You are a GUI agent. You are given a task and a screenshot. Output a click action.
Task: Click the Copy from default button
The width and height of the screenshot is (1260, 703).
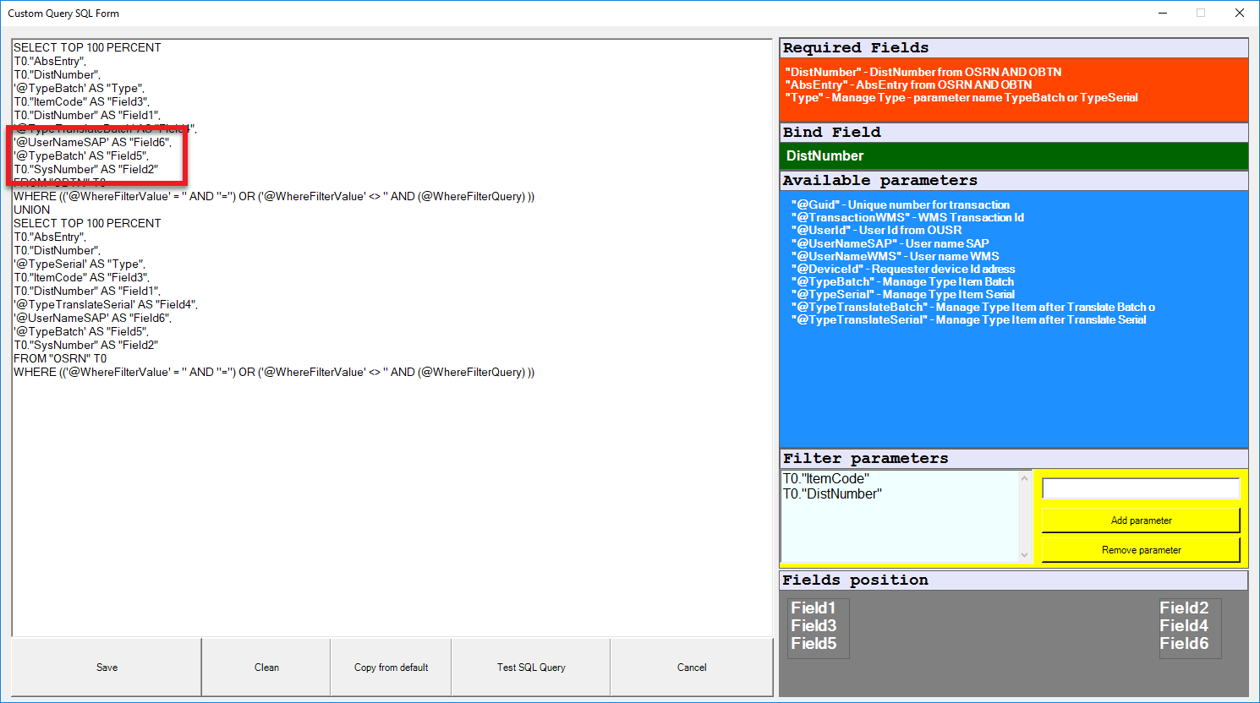point(390,667)
